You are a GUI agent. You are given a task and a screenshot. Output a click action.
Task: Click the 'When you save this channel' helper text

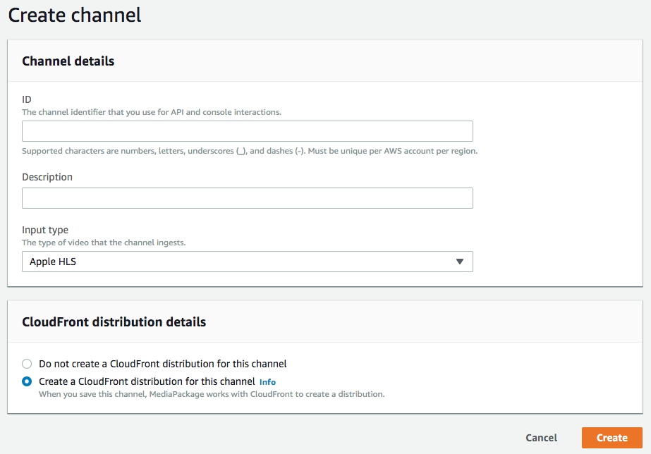[x=212, y=394]
